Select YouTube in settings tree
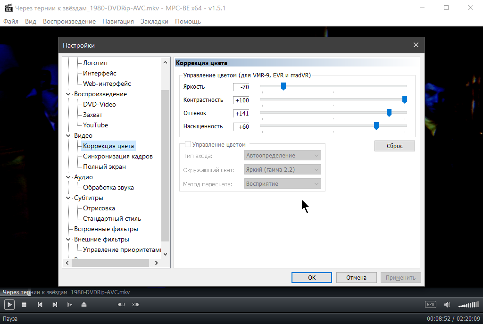This screenshot has width=483, height=324. pyautogui.click(x=95, y=125)
